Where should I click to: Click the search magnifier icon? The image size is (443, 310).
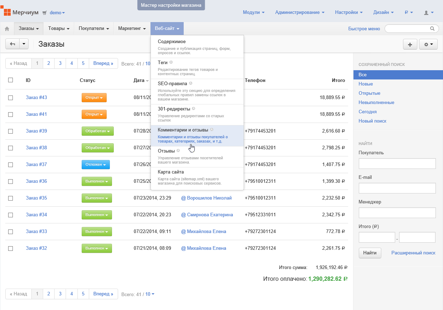[432, 29]
